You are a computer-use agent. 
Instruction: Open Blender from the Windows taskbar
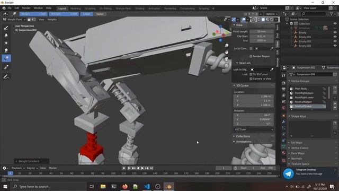(169, 186)
